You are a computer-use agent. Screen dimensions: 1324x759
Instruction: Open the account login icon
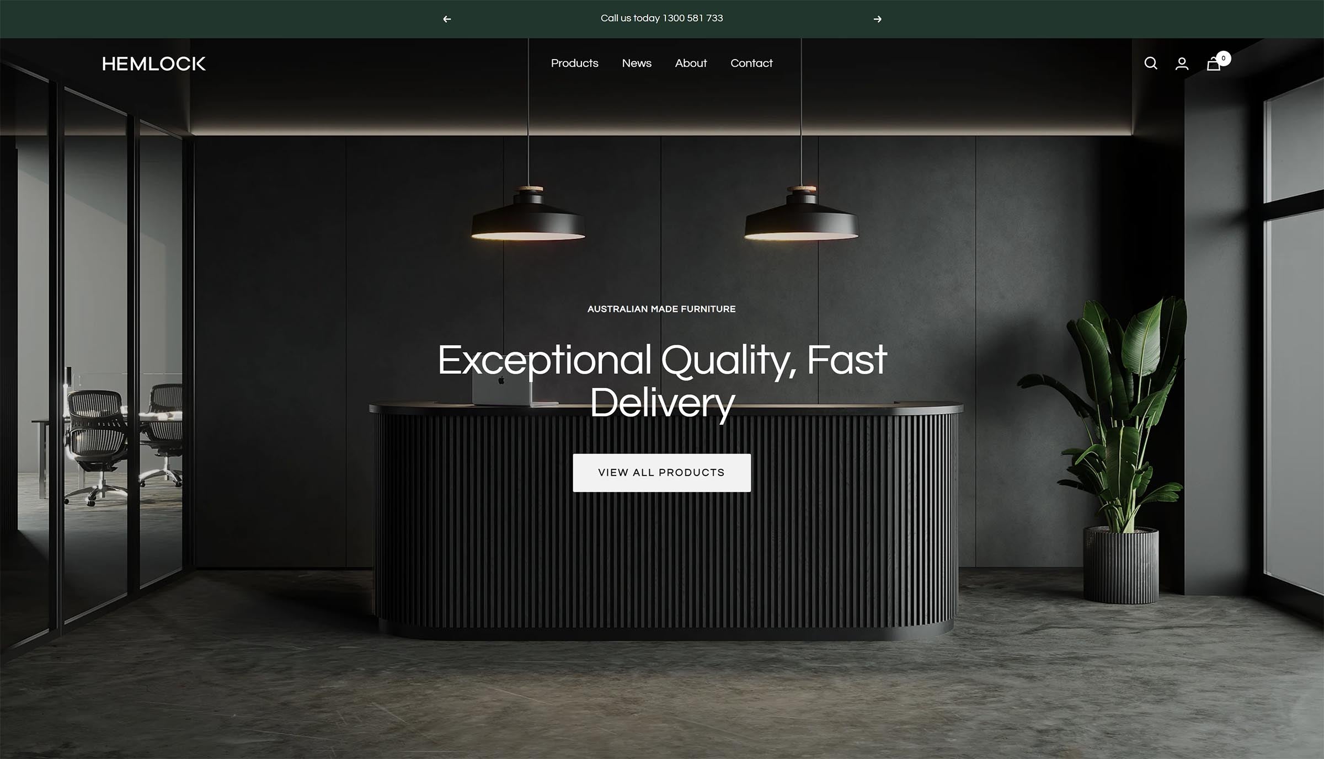tap(1182, 63)
